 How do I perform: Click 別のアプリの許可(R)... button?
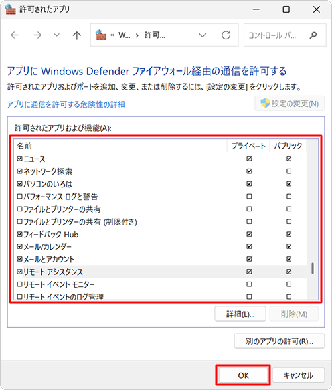click(280, 341)
